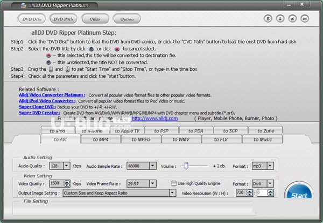The height and width of the screenshot is (223, 323).
Task: Click the home page icon
Action: point(292,19)
